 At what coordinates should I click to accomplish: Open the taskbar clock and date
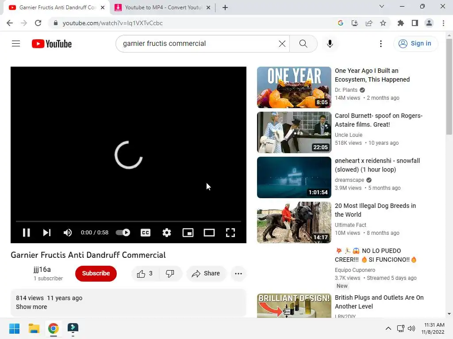tap(433, 328)
